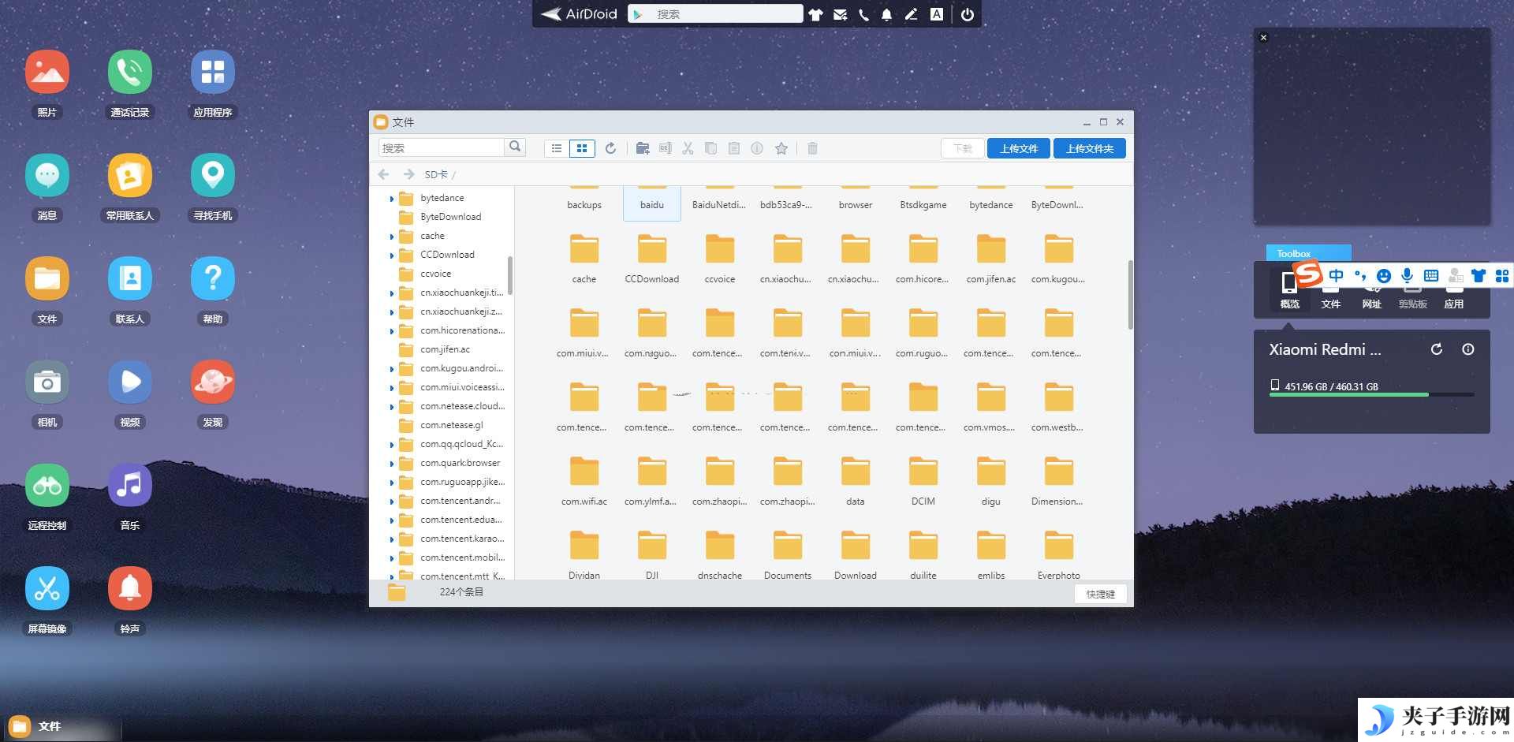
Task: Select the 应用 apps tab in Toolbox
Action: [x=1454, y=303]
